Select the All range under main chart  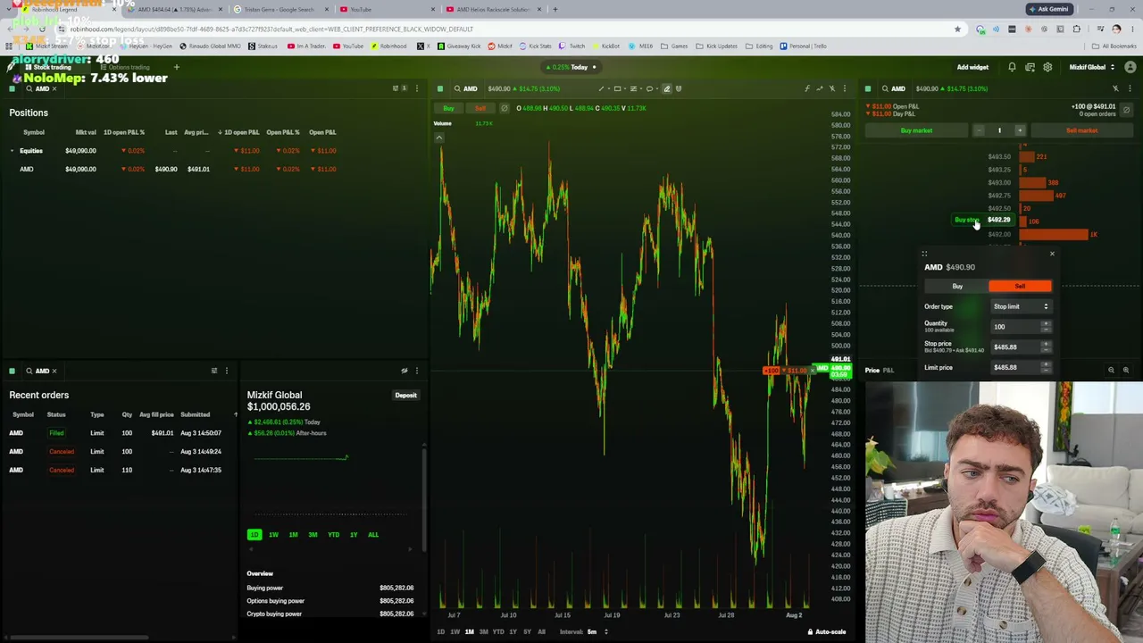pos(541,631)
